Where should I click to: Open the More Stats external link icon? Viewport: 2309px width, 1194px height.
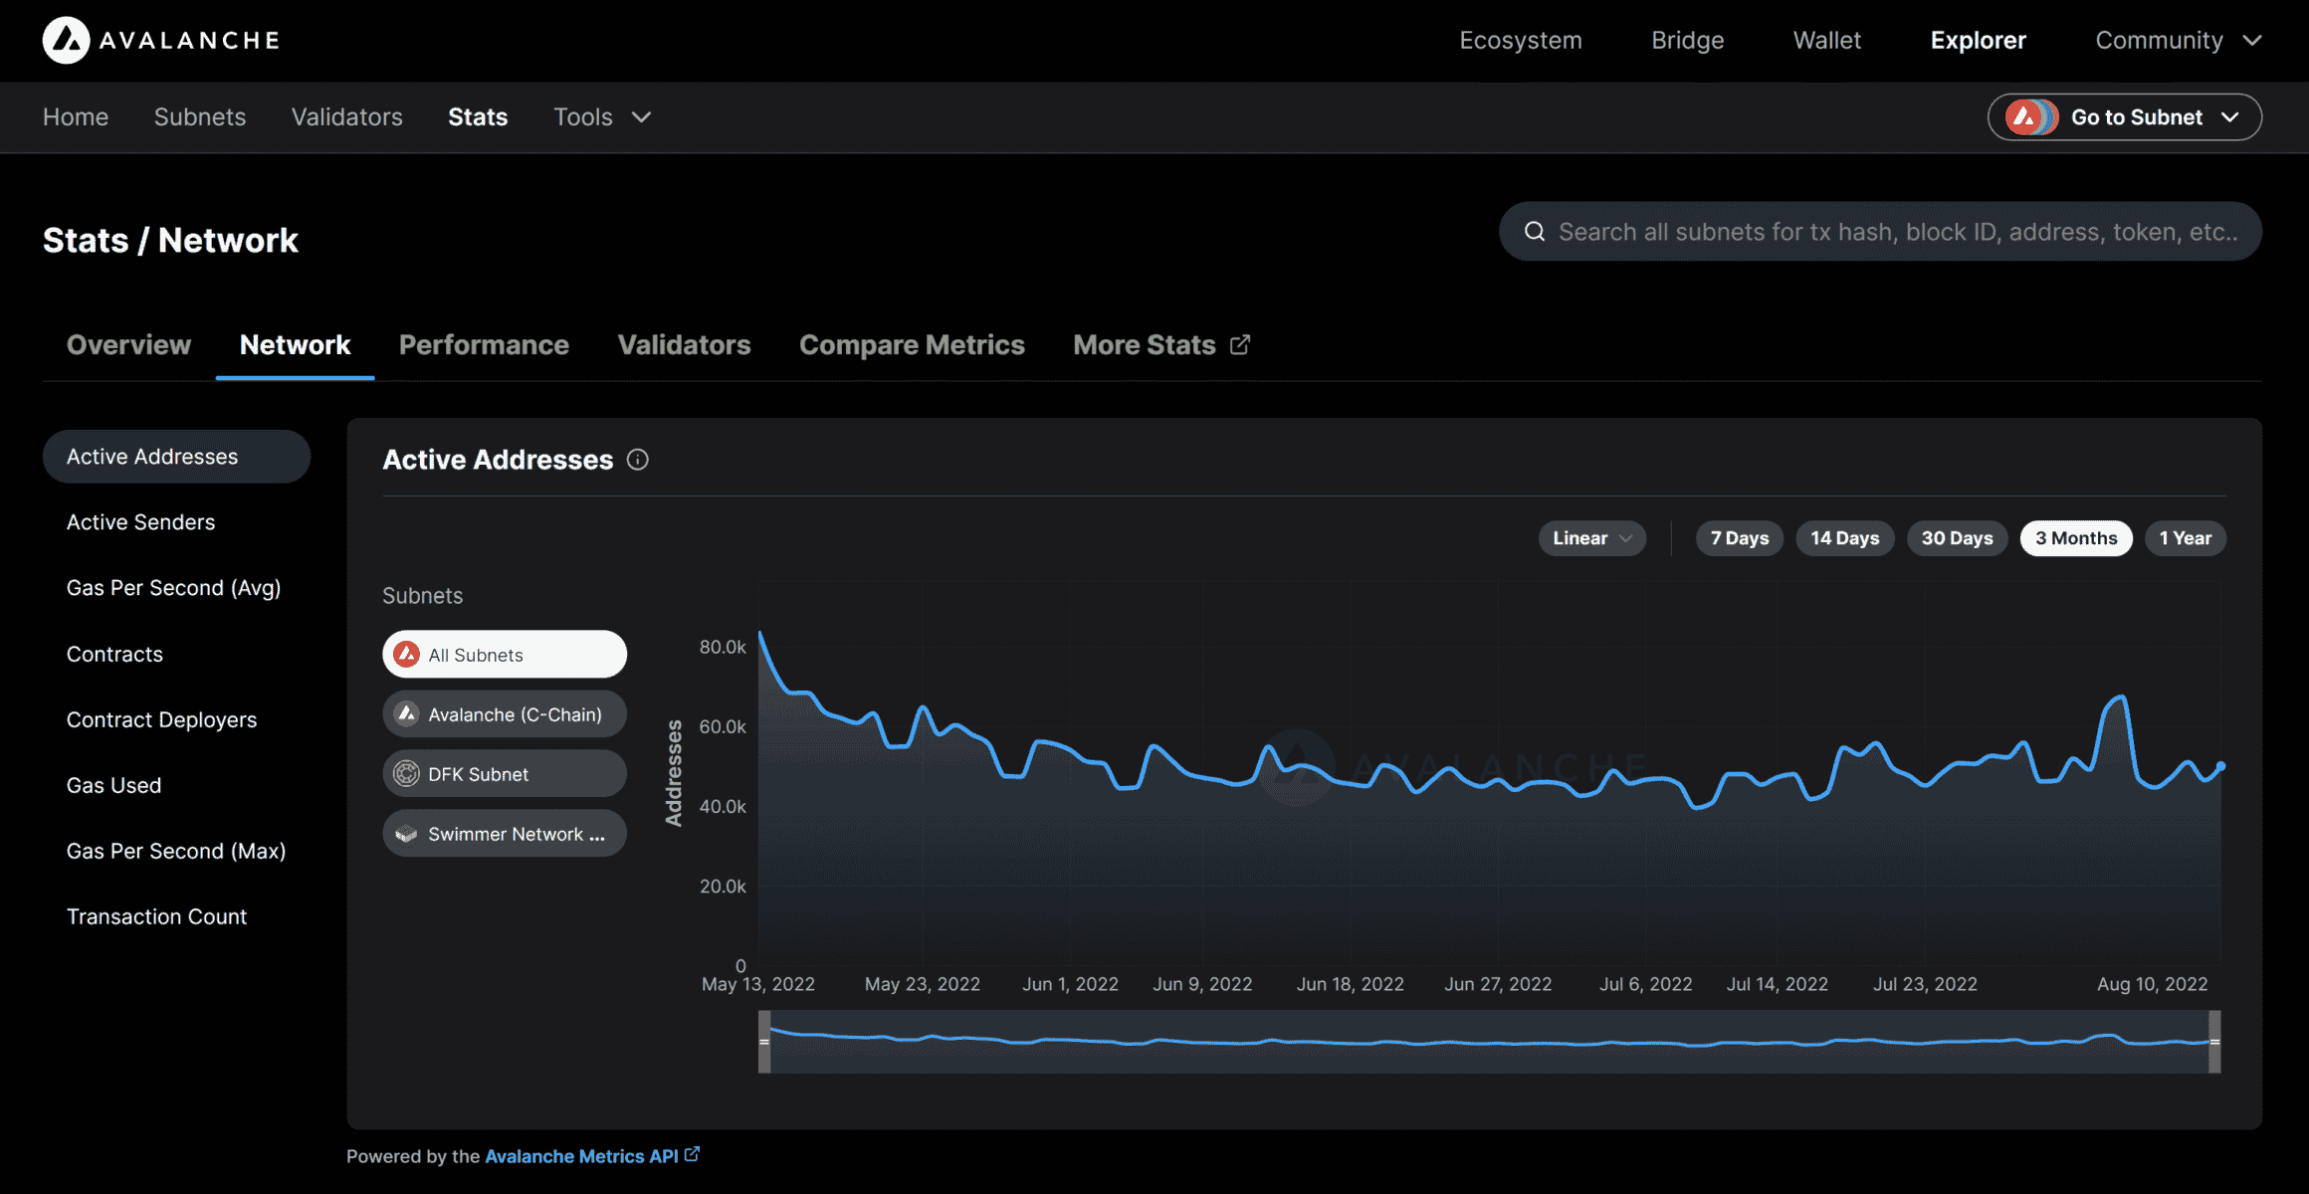tap(1240, 344)
